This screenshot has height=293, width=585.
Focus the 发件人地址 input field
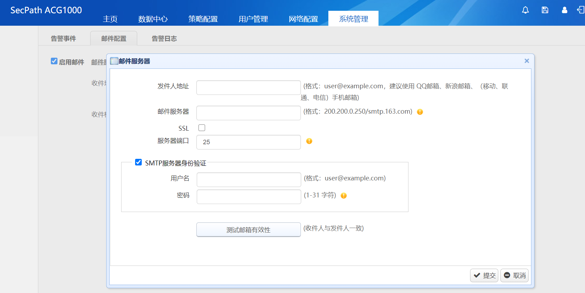(x=249, y=88)
